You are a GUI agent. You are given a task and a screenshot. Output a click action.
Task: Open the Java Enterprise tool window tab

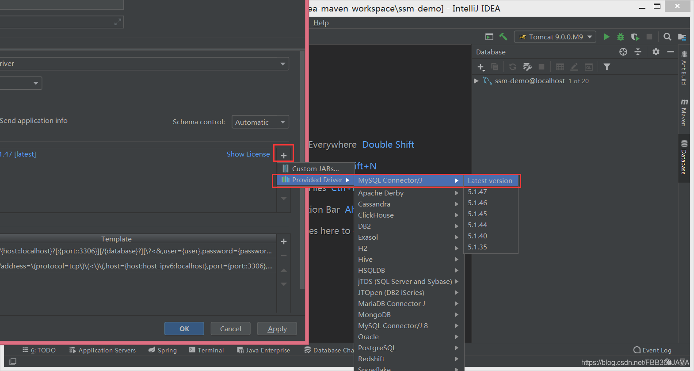[263, 350]
